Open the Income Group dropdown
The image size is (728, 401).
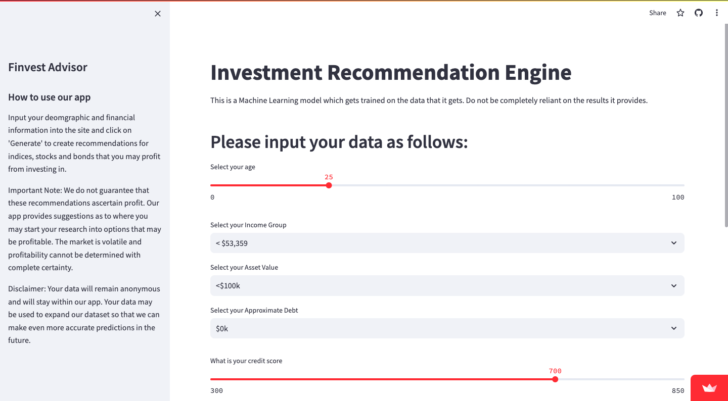pos(447,243)
